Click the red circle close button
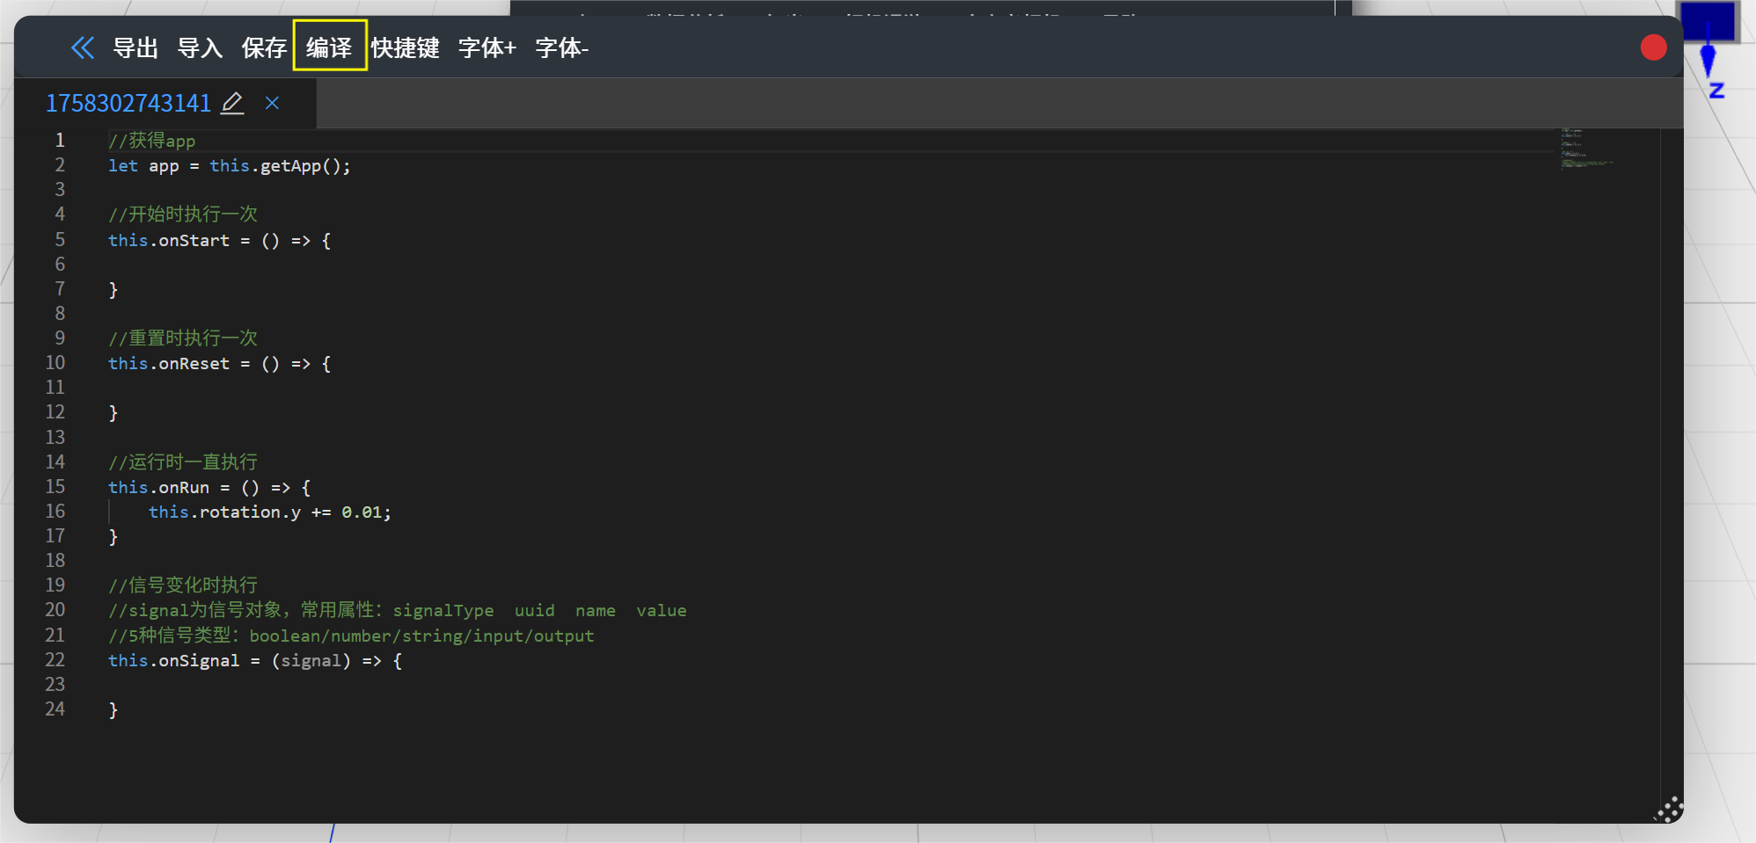Image resolution: width=1756 pixels, height=843 pixels. (1653, 47)
